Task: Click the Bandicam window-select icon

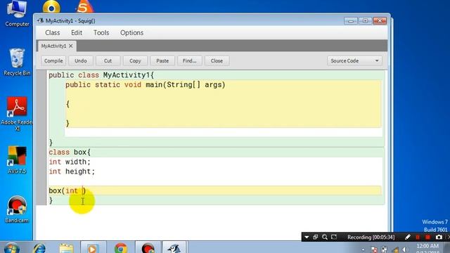Action: (316, 238)
